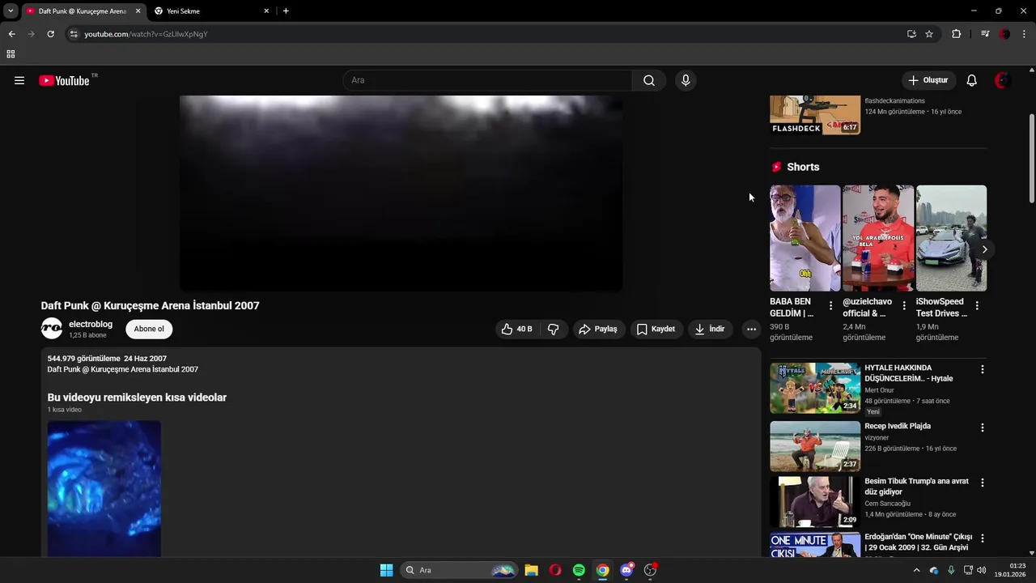Click the video player area

tap(401, 193)
